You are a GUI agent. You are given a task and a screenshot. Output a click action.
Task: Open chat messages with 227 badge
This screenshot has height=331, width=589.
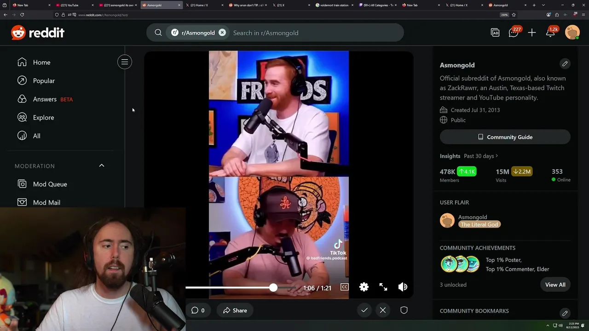pos(514,32)
